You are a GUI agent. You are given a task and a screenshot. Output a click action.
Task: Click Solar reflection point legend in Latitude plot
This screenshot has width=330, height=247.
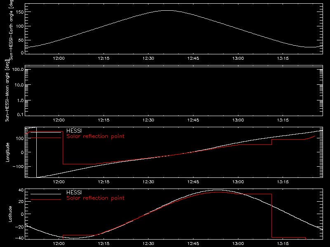point(95,198)
